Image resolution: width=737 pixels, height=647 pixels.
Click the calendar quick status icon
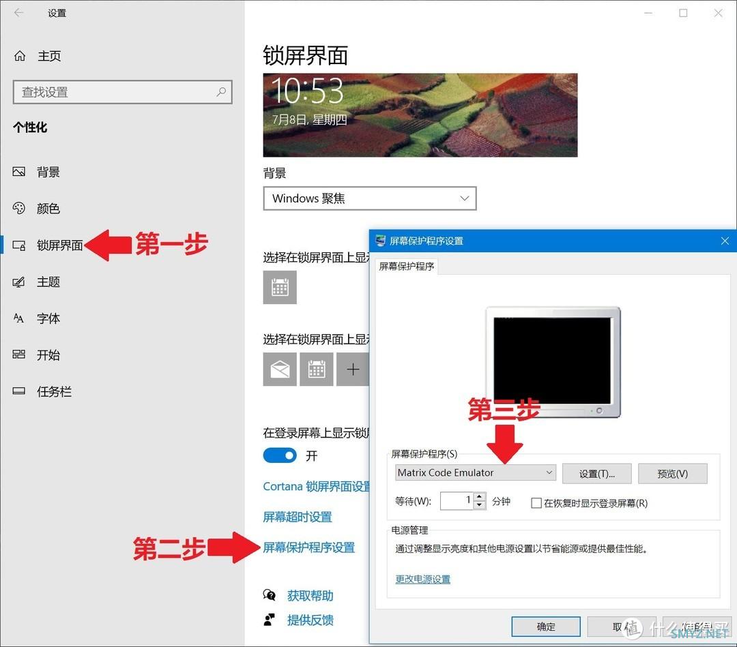pos(317,370)
